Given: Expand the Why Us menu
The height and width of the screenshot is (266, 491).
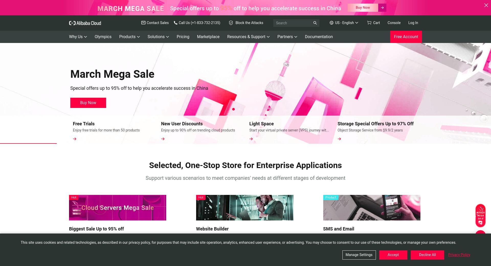Looking at the screenshot, I should [78, 37].
